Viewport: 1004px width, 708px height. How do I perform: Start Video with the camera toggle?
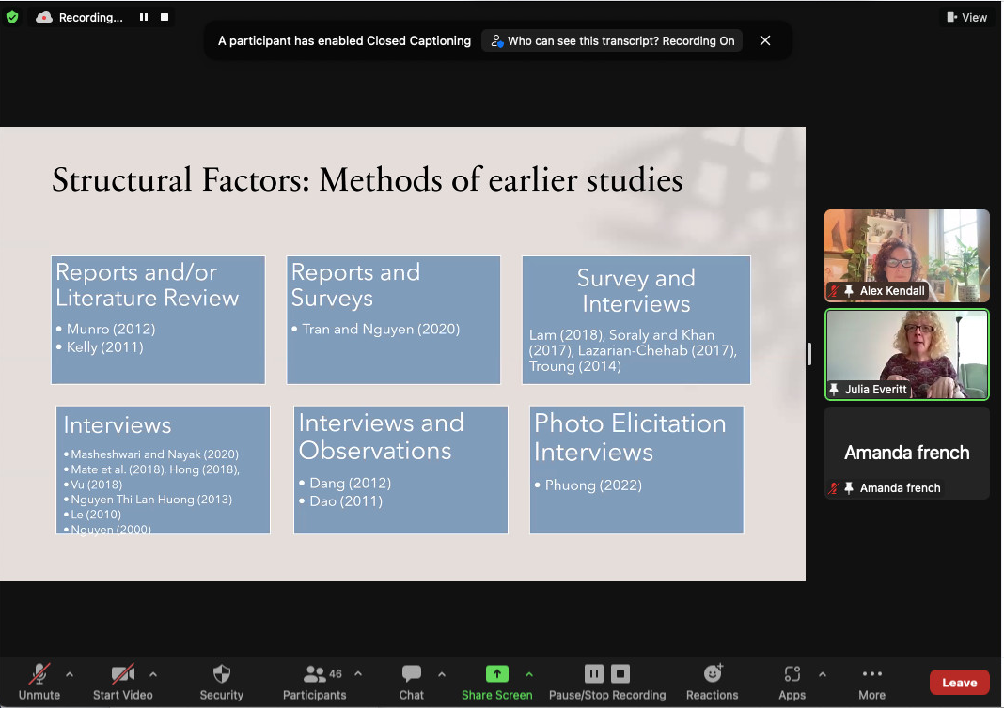pos(123,674)
